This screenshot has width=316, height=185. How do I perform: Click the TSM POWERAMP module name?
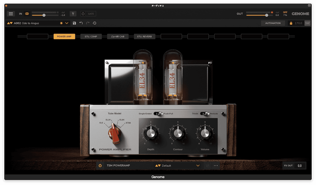118,166
